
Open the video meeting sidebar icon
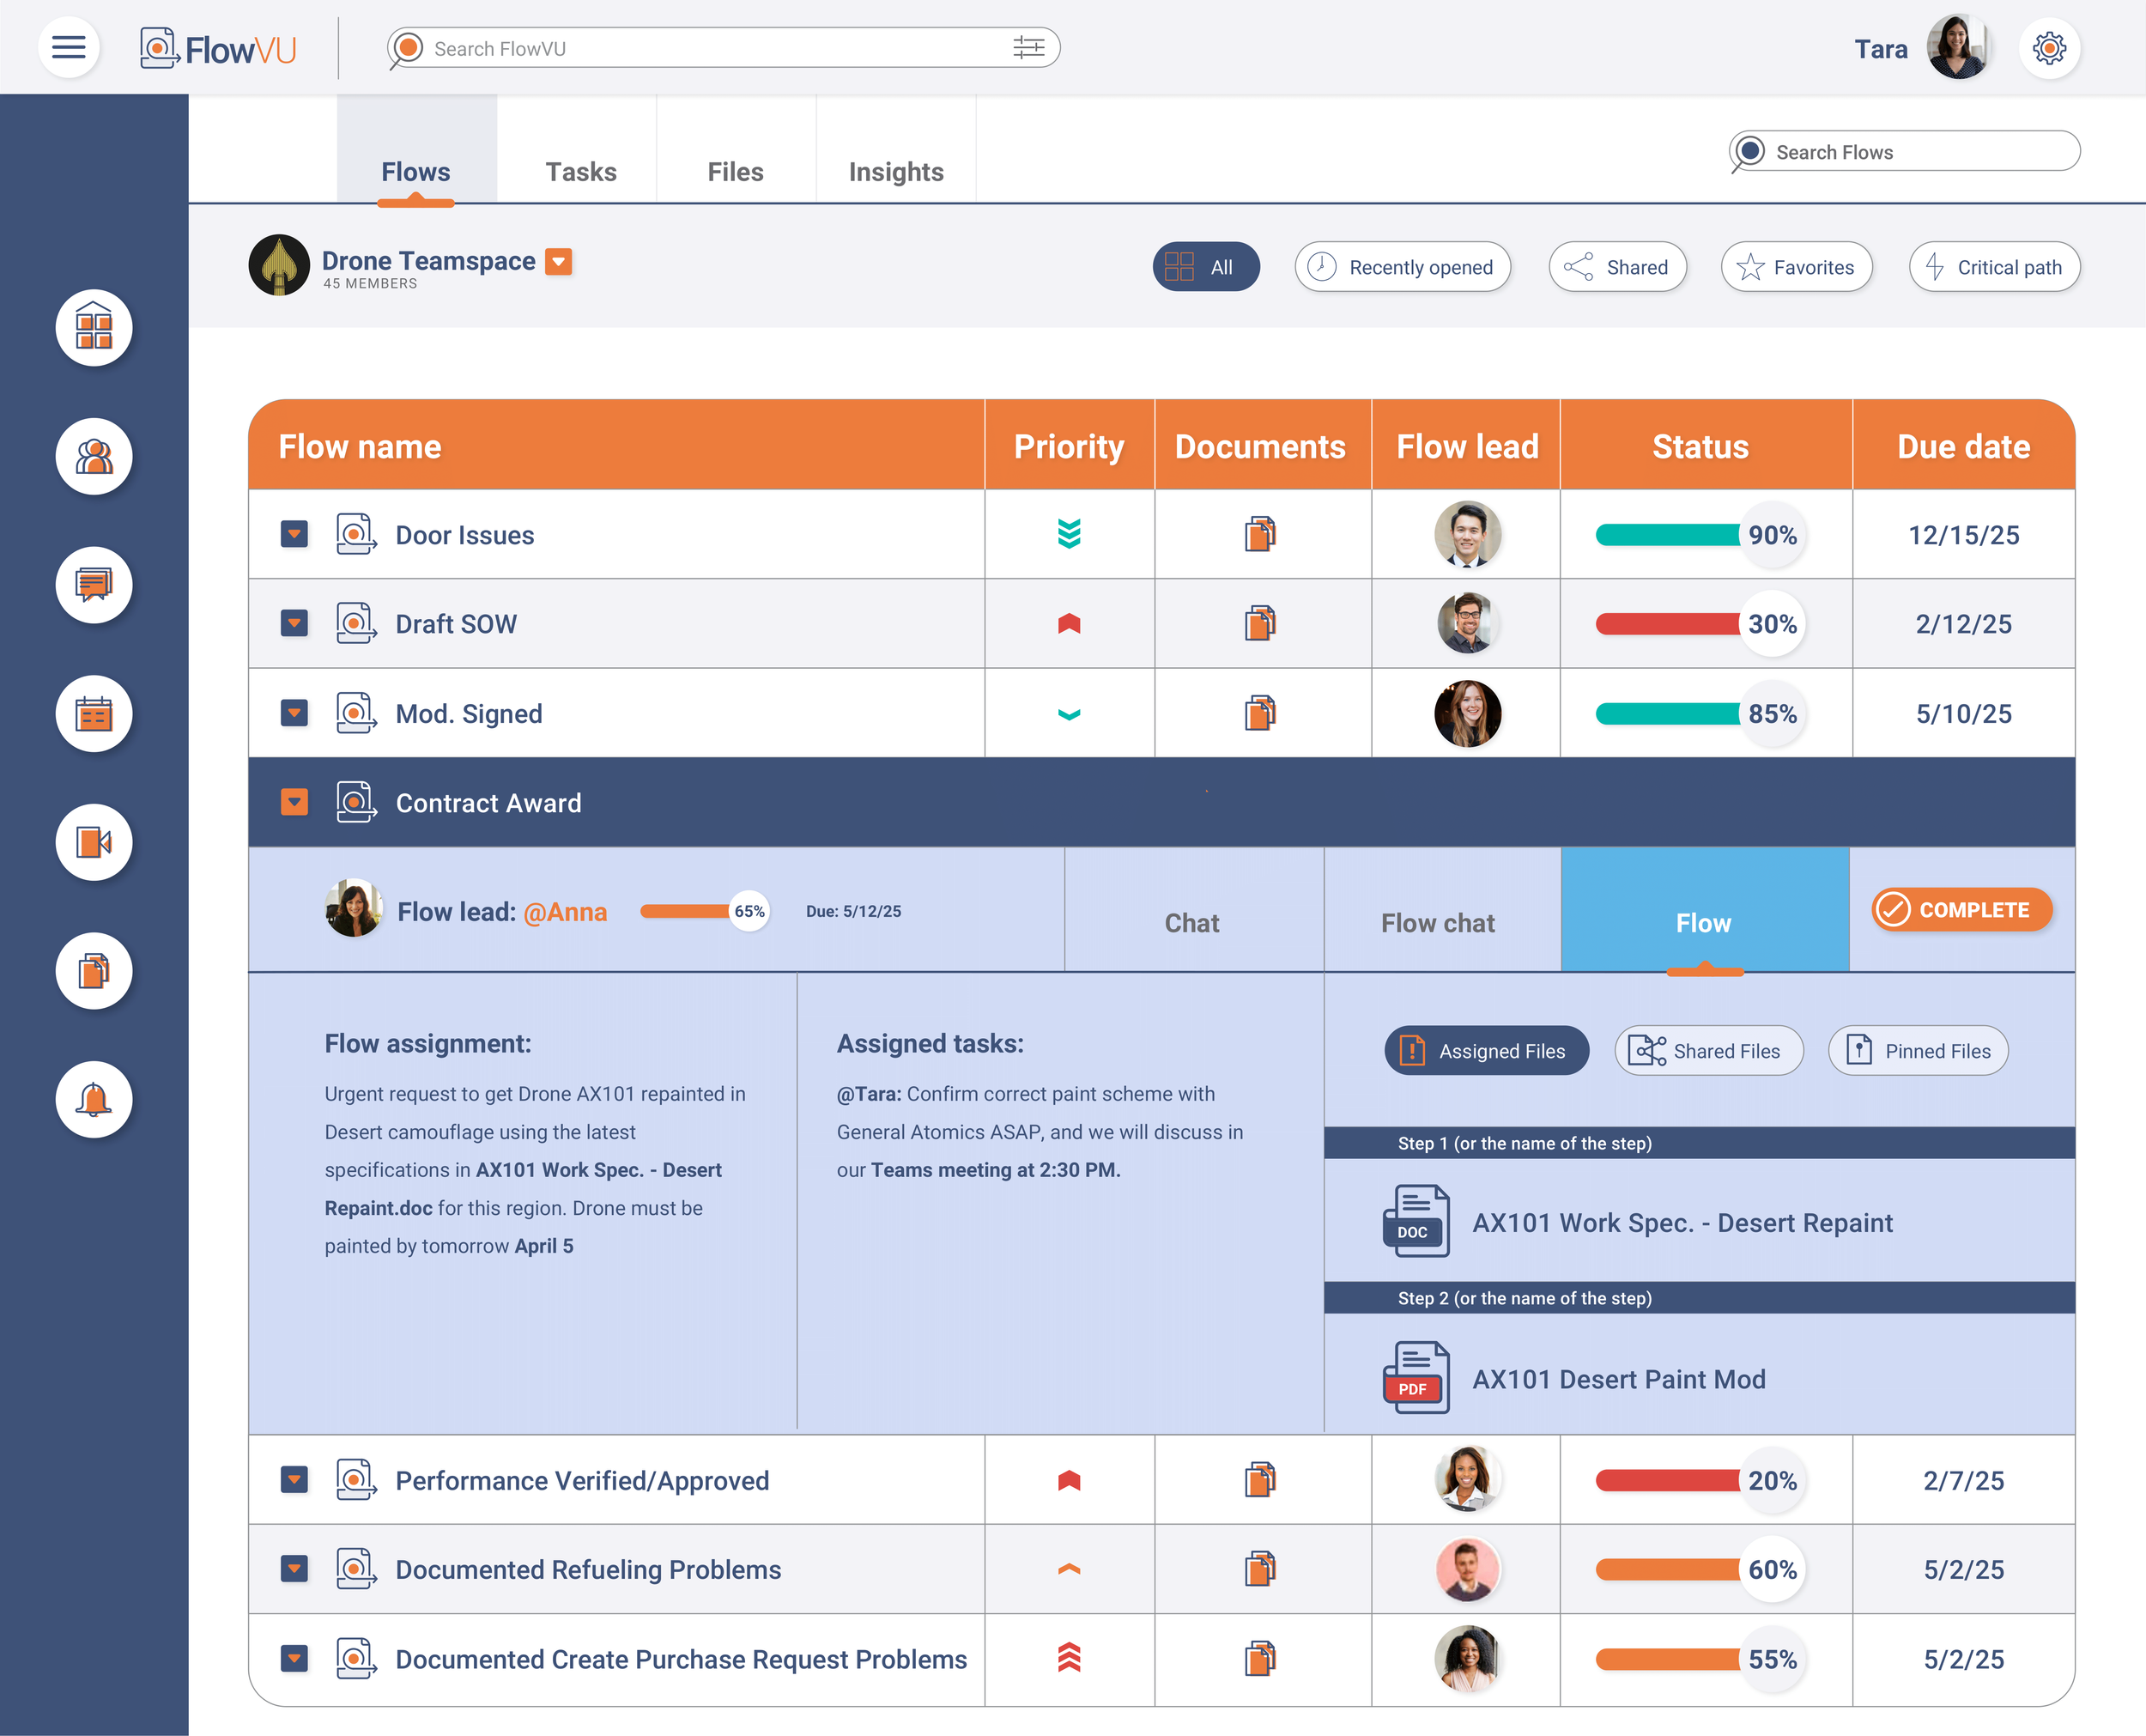94,842
